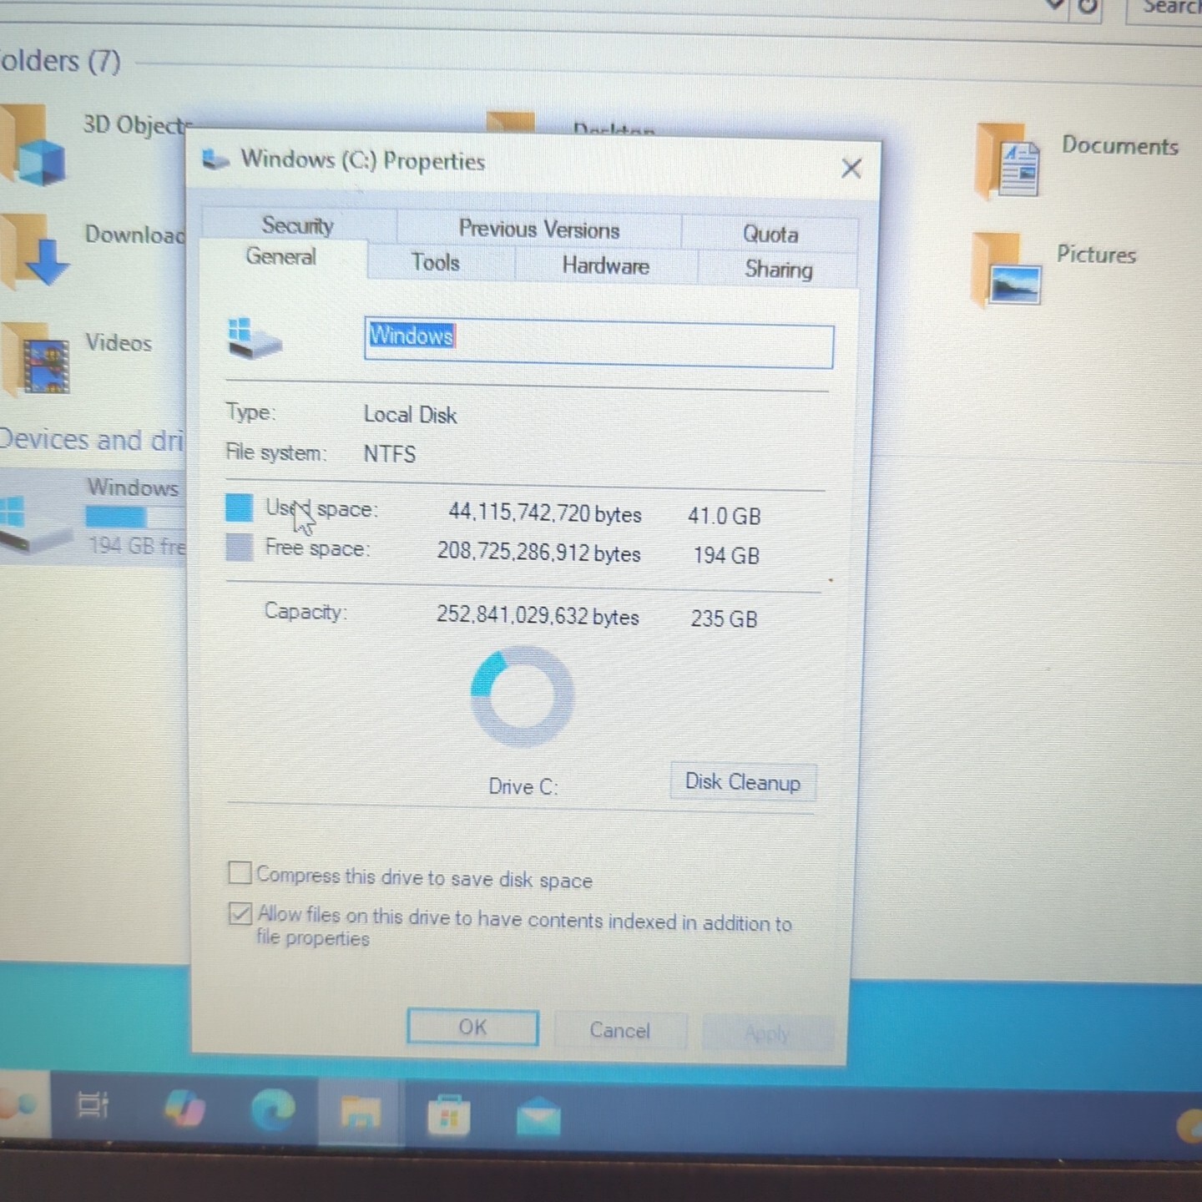Click the Free space bytes value
This screenshot has width=1202, height=1202.
(538, 552)
